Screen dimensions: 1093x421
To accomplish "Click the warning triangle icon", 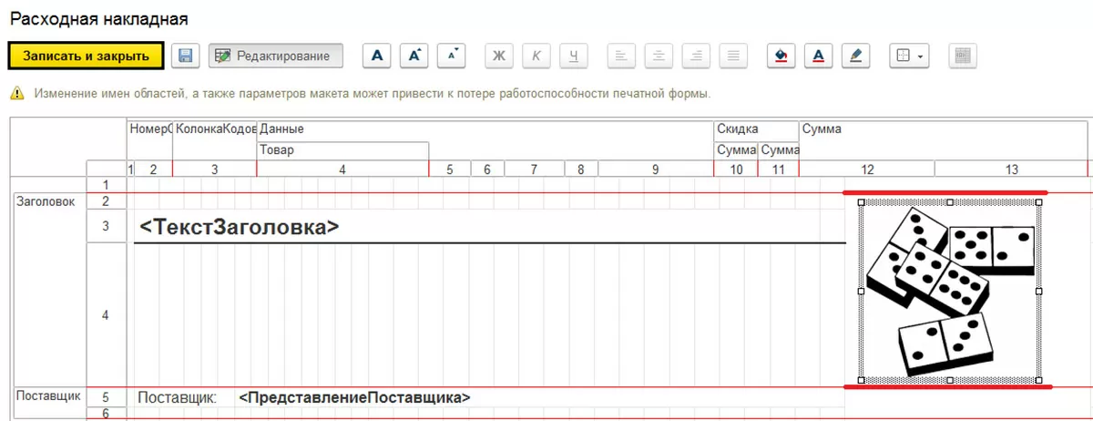I will [x=16, y=93].
